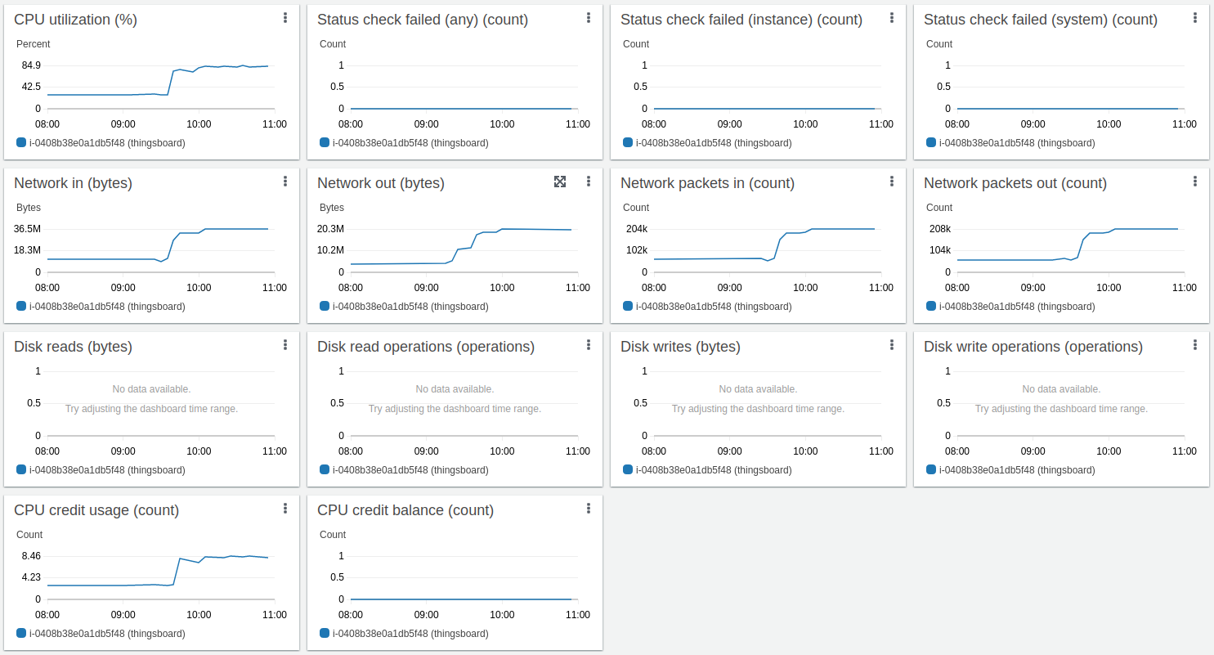Image resolution: width=1214 pixels, height=655 pixels.
Task: Open Network packets in widget actions menu
Action: tap(892, 182)
